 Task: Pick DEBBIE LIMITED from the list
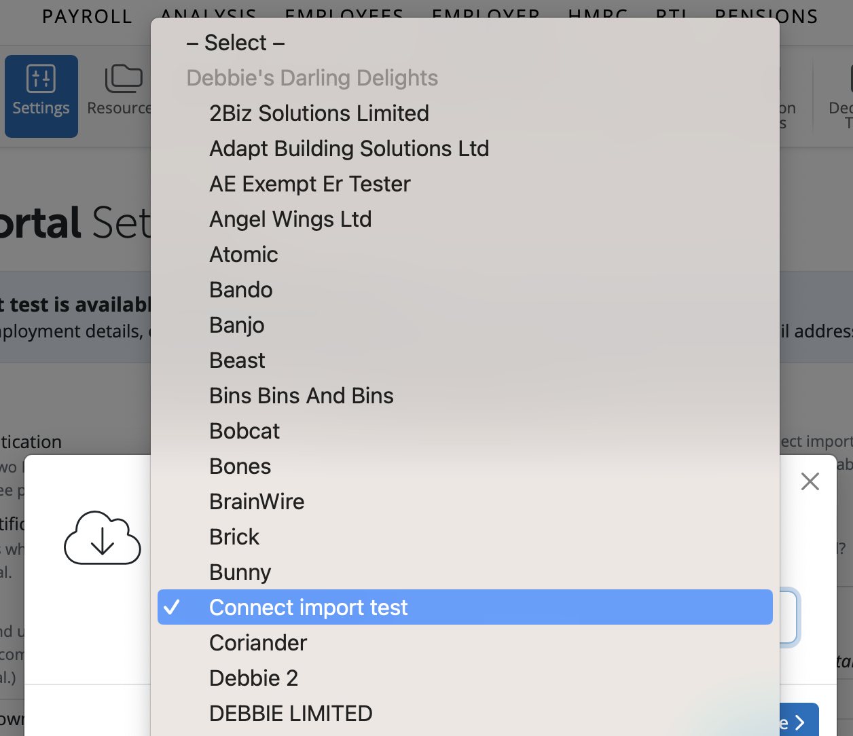(x=291, y=714)
